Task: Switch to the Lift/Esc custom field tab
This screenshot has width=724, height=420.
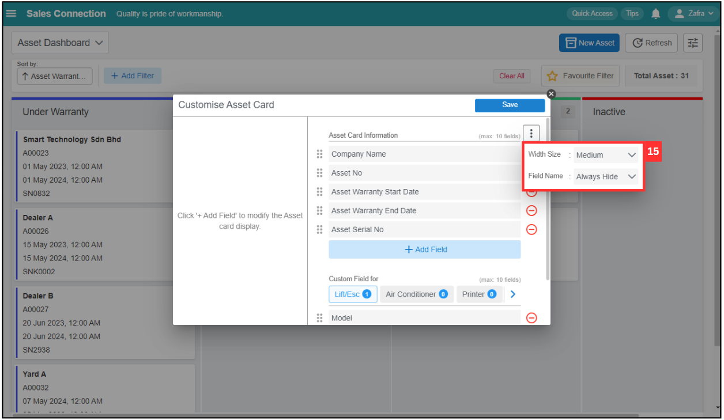Action: (353, 294)
